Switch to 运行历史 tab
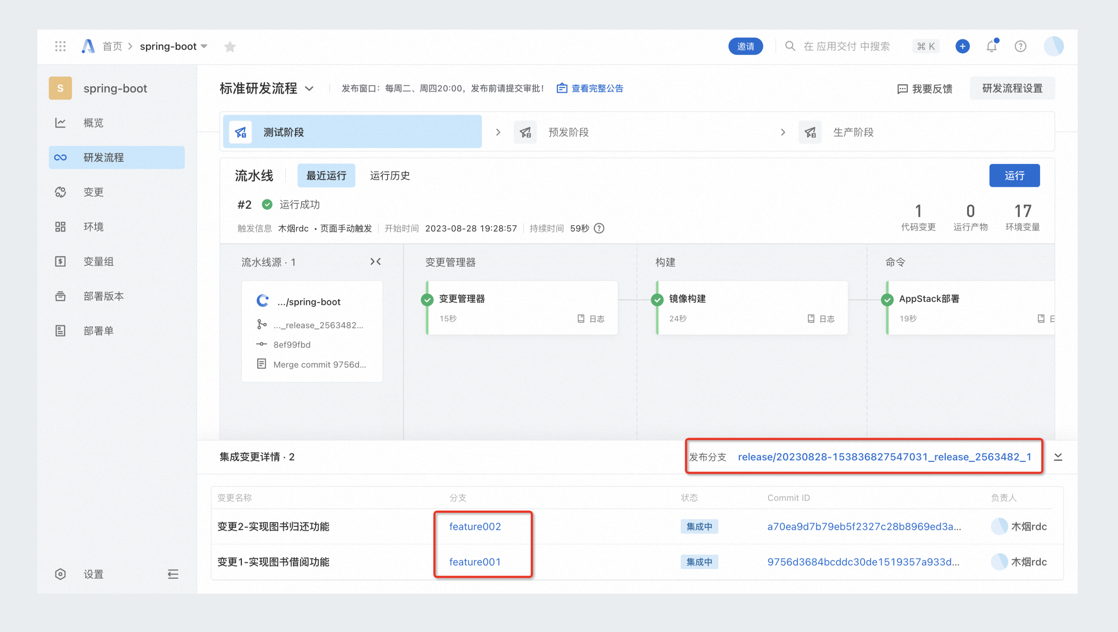 (x=390, y=176)
